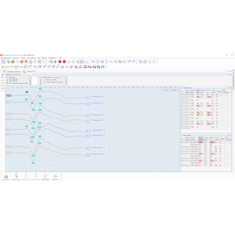Viewport: 235px width, 235px height.
Task: Click the Сторона ст... button icon
Action: (6, 177)
